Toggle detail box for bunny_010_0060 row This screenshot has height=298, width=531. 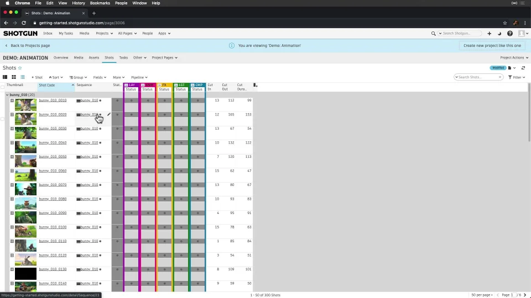click(12, 171)
